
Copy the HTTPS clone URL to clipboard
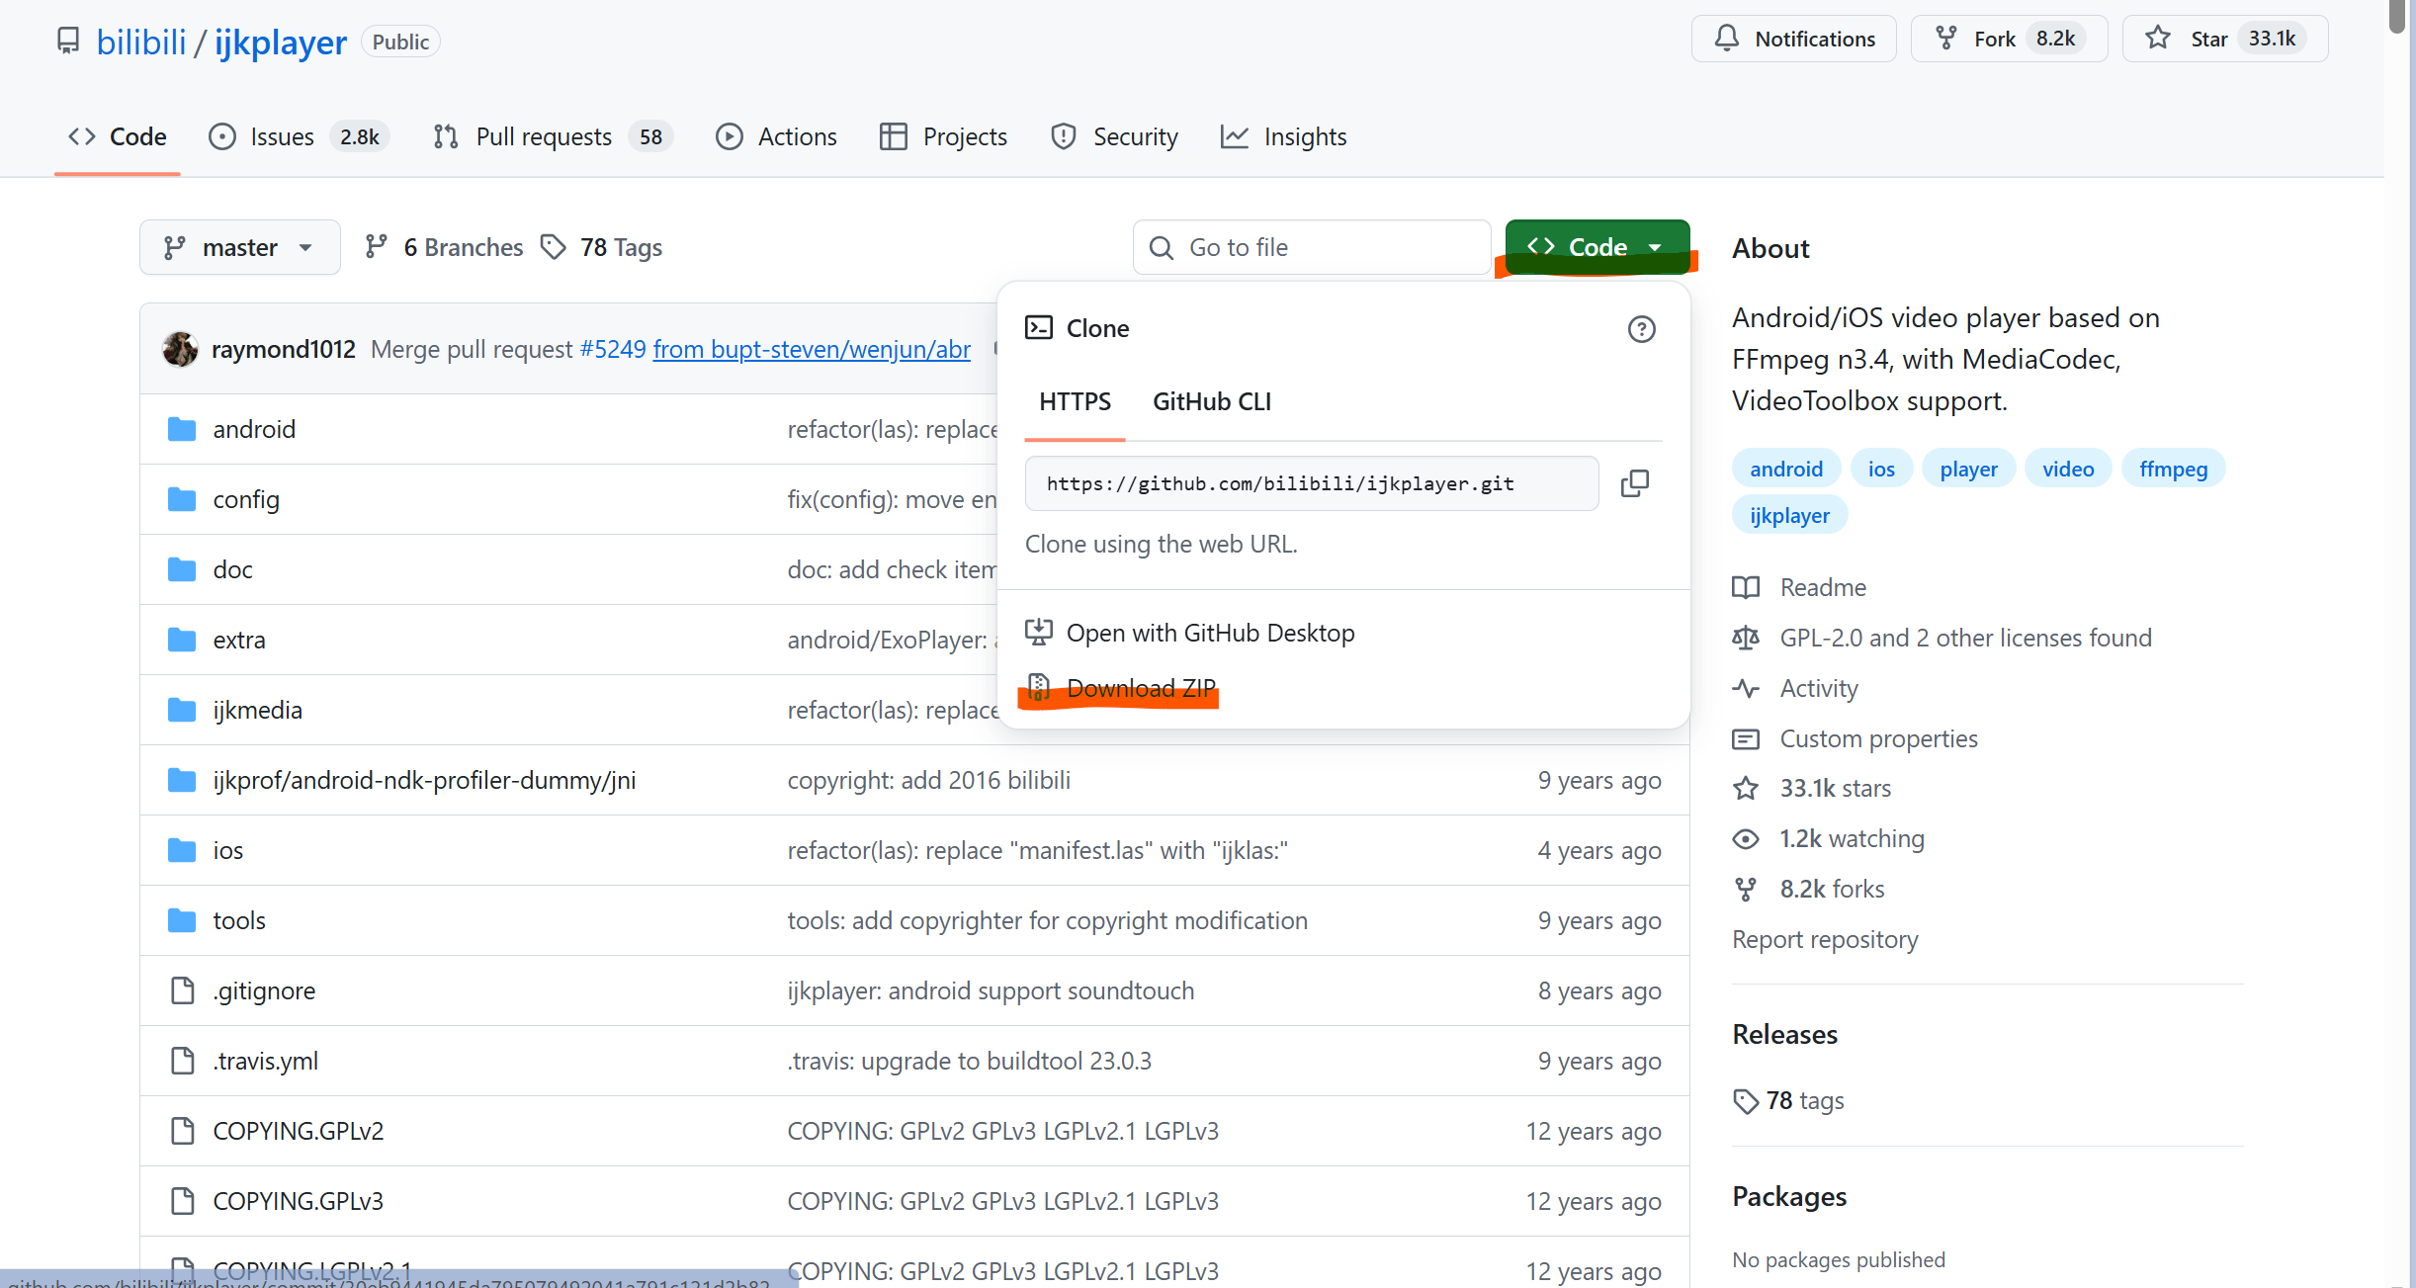(1635, 483)
